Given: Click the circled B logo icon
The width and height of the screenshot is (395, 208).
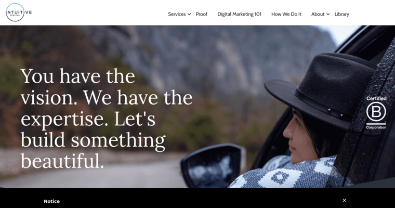Looking at the screenshot, I should point(376,112).
